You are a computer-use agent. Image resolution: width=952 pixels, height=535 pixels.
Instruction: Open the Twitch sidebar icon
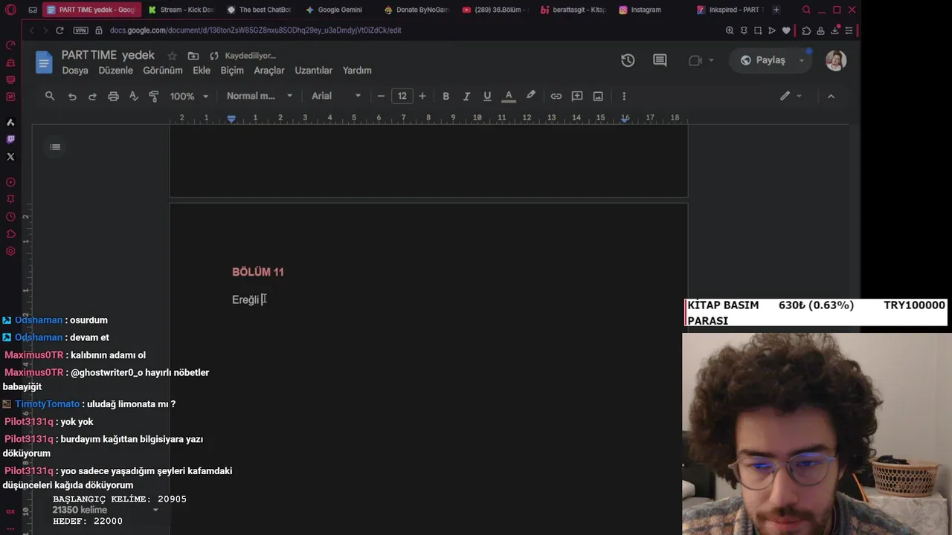(x=10, y=139)
